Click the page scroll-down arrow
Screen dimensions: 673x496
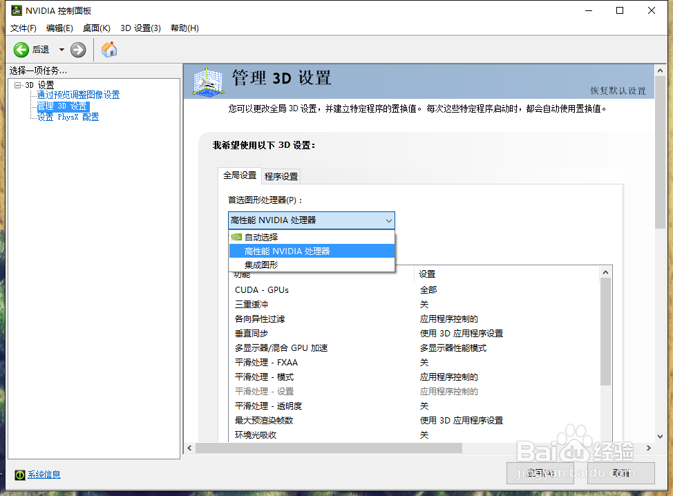point(660,437)
